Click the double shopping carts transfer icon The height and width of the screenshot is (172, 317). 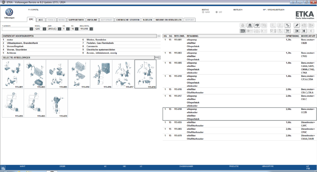tap(288, 25)
